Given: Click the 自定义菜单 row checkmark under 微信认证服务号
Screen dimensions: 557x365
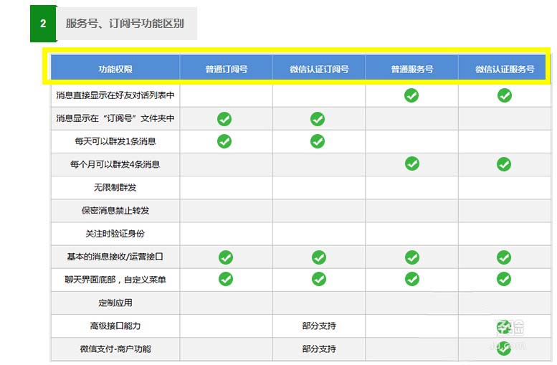Looking at the screenshot, I should point(504,279).
